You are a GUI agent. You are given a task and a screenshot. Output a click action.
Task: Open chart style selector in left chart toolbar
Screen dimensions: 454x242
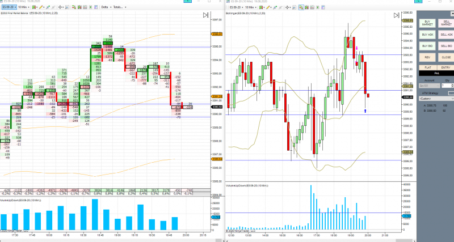coord(35,7)
